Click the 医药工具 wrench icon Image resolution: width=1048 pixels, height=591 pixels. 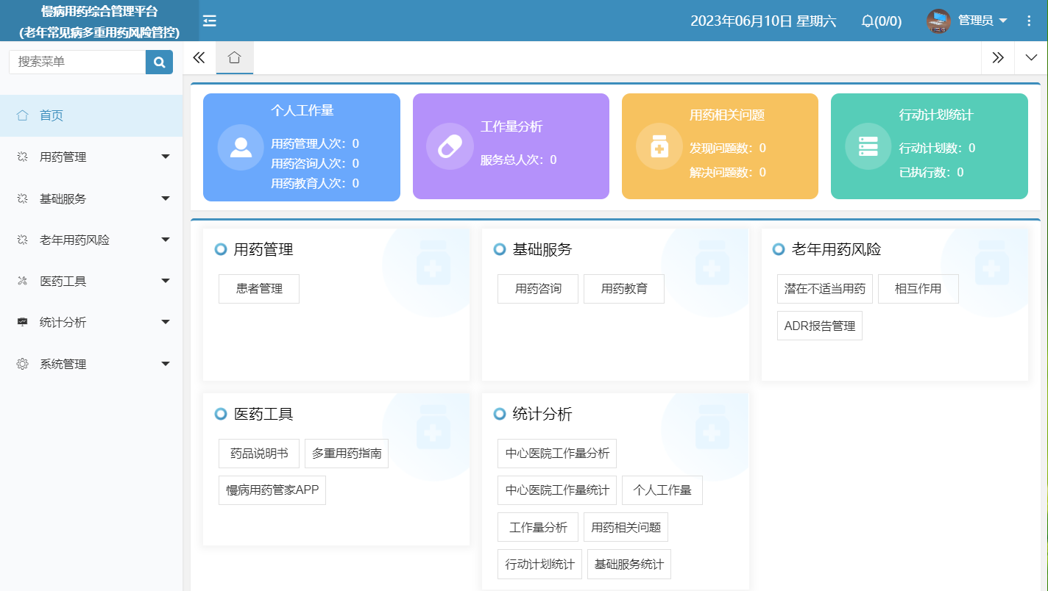pyautogui.click(x=22, y=281)
